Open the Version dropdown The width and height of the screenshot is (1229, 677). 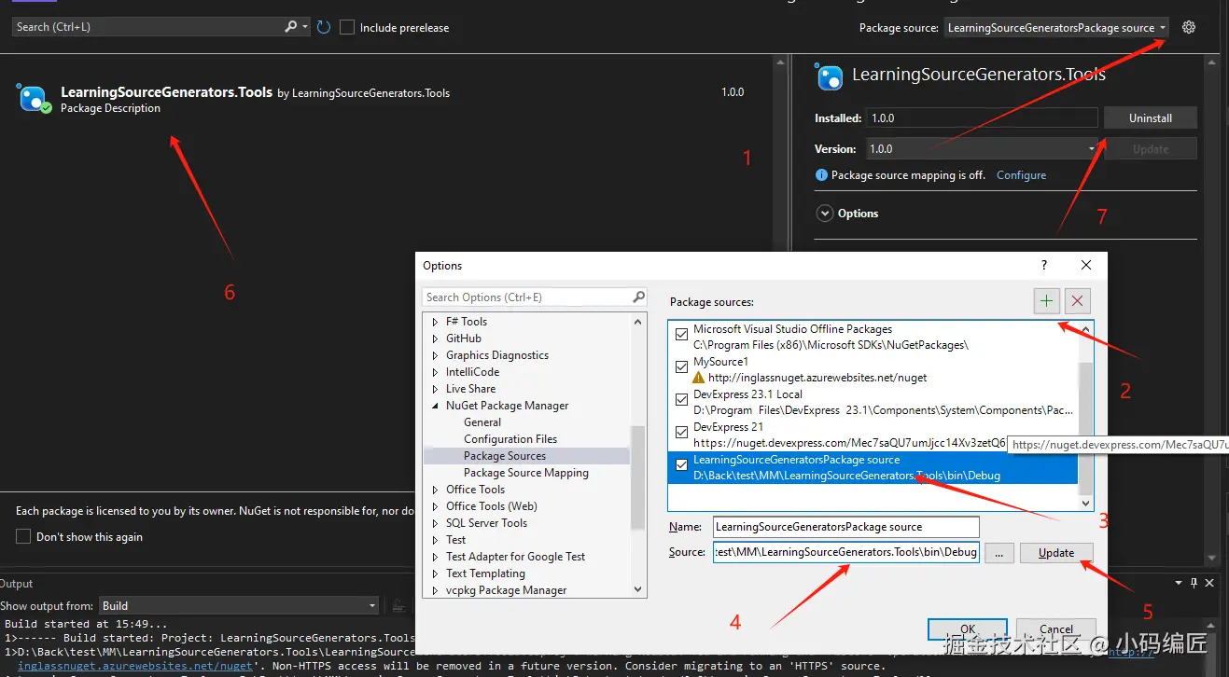983,149
